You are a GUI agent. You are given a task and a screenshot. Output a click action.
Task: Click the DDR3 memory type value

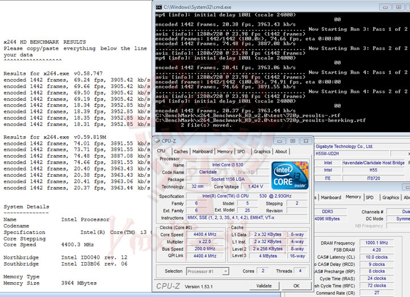(x=330, y=211)
